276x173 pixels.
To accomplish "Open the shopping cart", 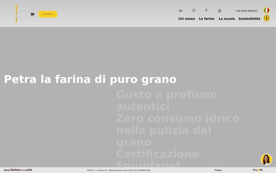I will [x=32, y=15].
